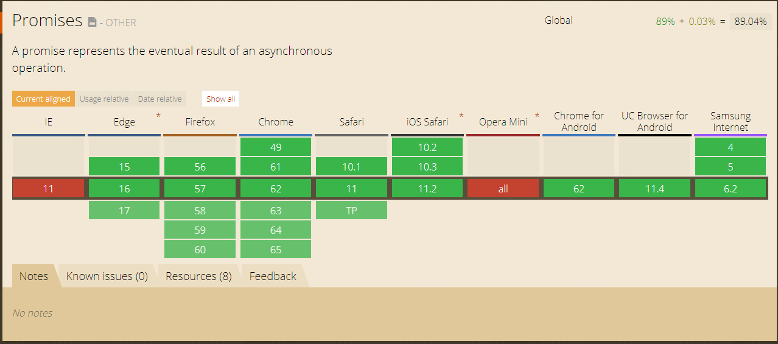
Task: Select the Safari TP cell
Action: click(x=352, y=211)
